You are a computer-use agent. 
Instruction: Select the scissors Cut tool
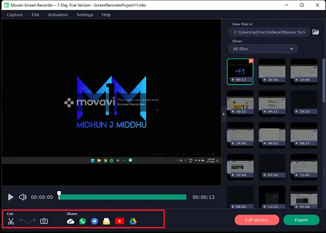(11, 221)
